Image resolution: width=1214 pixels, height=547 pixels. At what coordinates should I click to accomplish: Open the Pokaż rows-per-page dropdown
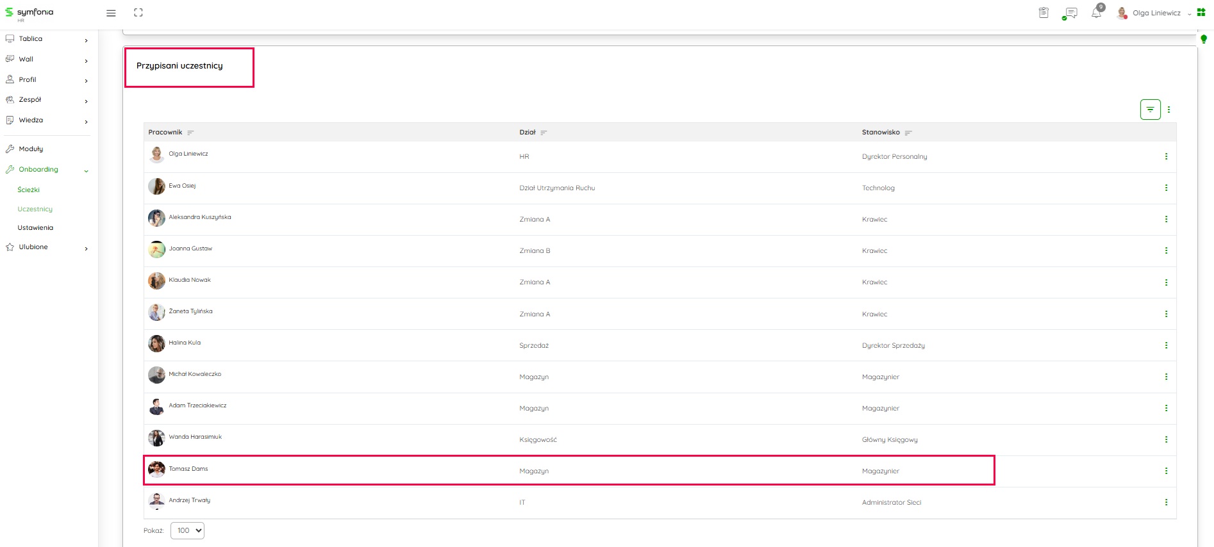tap(187, 530)
